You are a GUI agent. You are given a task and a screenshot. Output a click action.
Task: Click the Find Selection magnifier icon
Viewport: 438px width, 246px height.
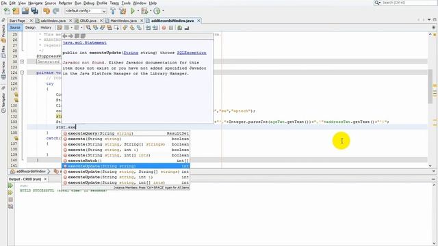tap(88, 27)
